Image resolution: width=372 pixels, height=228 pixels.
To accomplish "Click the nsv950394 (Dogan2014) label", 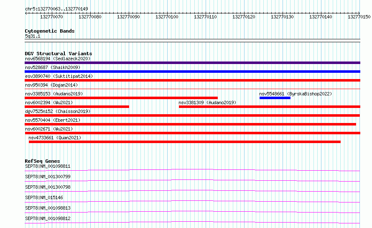I will (x=51, y=85).
